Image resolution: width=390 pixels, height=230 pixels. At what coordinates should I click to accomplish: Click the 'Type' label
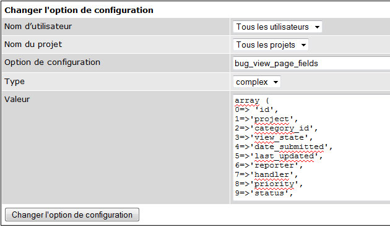(x=14, y=82)
